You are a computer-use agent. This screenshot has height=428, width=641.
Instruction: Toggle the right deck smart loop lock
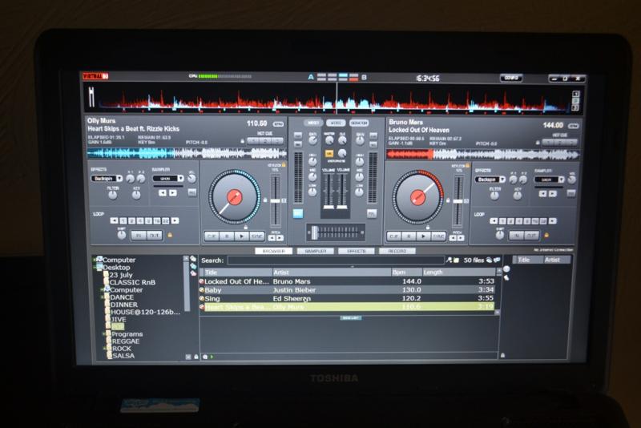coord(546,235)
